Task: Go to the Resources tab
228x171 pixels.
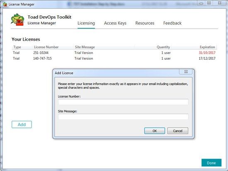Action: (145, 23)
